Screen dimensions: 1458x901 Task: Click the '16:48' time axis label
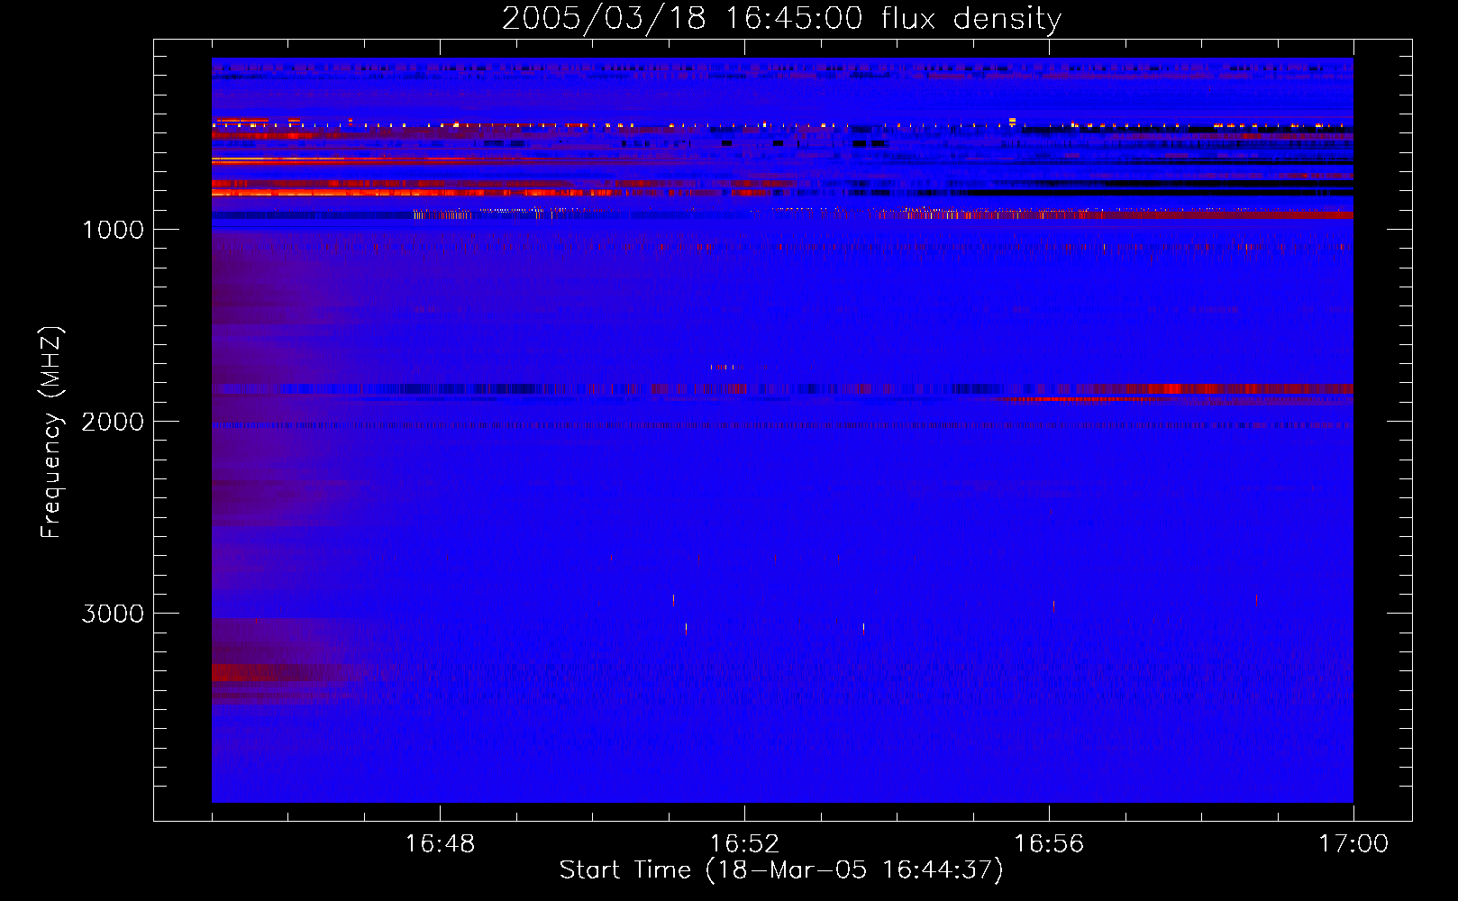coord(440,844)
